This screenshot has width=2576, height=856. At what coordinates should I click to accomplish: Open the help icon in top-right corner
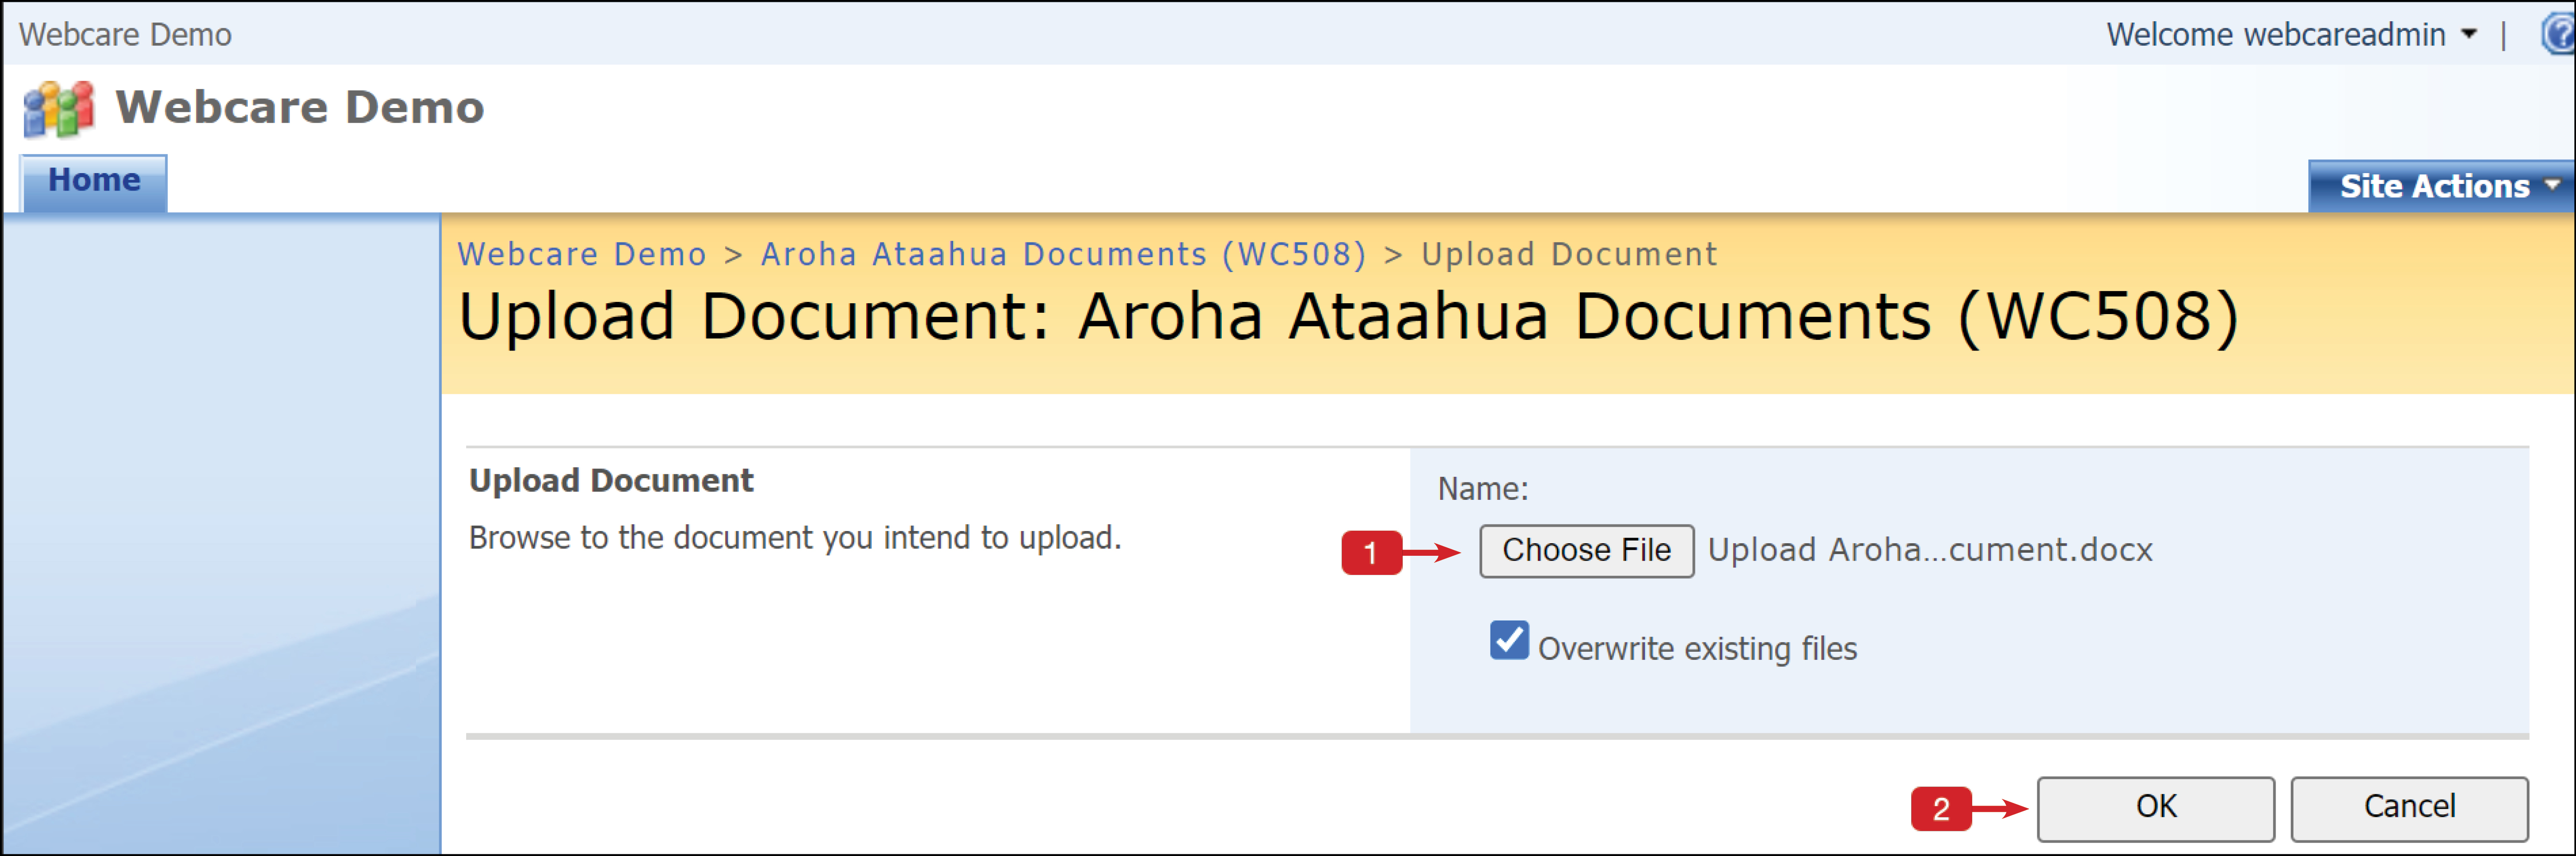point(2559,34)
